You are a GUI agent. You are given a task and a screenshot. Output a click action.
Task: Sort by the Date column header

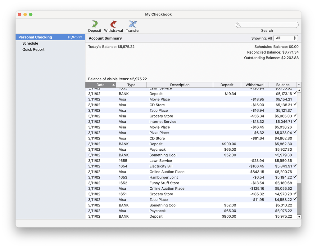101,85
